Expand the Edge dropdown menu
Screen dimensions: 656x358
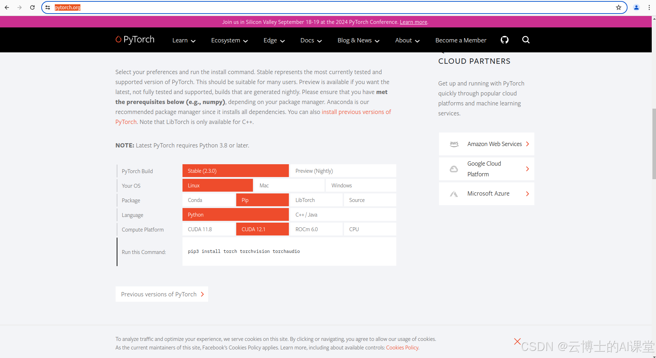click(x=274, y=40)
